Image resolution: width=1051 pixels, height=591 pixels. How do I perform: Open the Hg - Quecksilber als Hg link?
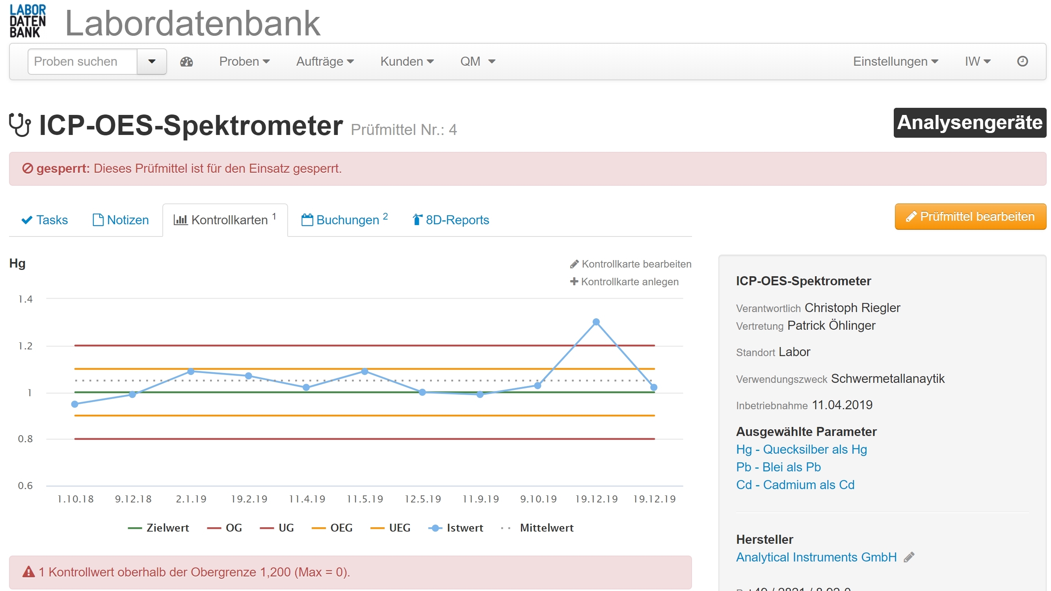(801, 449)
